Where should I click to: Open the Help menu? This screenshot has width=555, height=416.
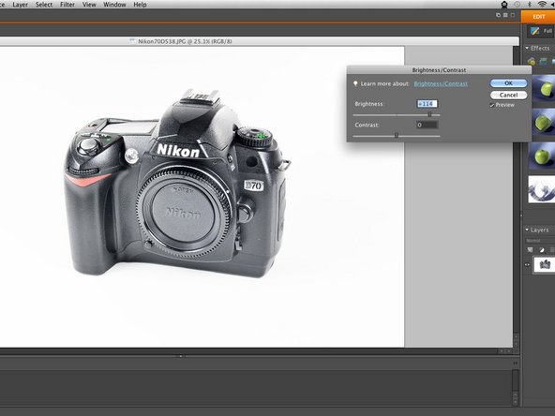141,5
